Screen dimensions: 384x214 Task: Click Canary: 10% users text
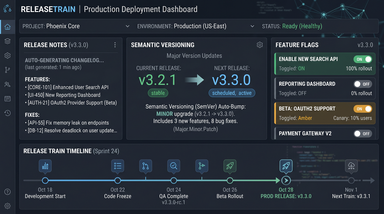[x=353, y=118]
